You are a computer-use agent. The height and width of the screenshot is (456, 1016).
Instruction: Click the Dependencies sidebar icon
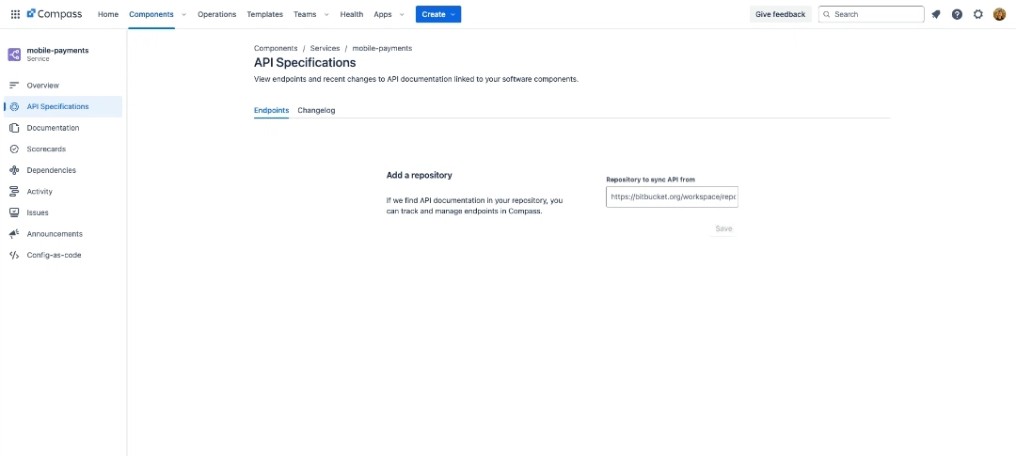pos(14,170)
